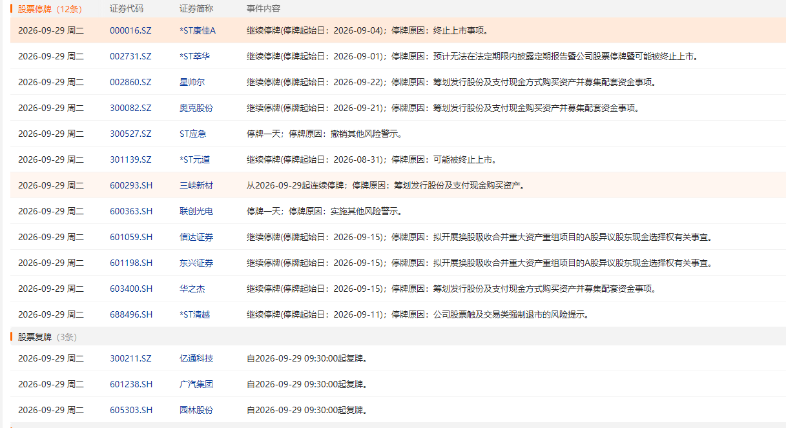Screen dimensions: 786x428
Task: Click 股票复牌 section header
Action: pos(35,337)
